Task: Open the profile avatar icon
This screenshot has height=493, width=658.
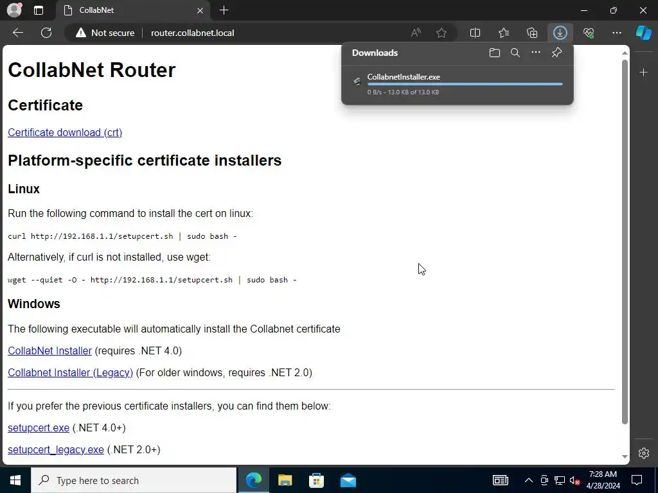Action: tap(14, 10)
